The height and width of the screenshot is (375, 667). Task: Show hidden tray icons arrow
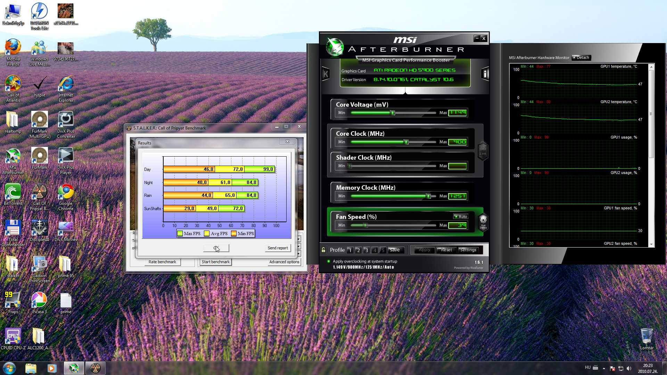click(x=604, y=368)
